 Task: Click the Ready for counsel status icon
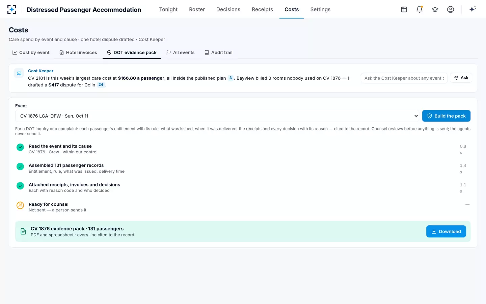20,205
